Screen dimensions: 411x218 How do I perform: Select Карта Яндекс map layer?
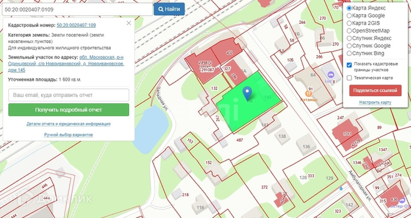point(349,8)
